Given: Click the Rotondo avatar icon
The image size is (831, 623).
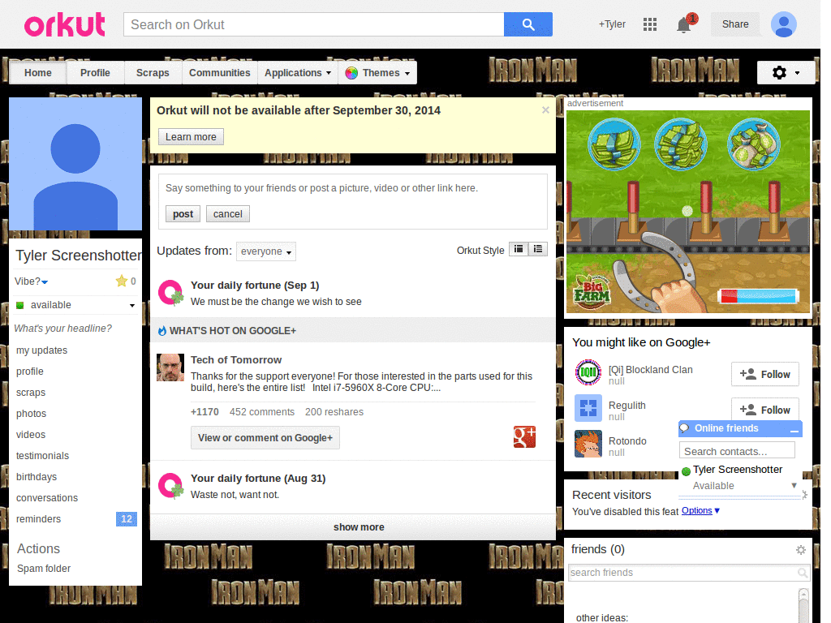Looking at the screenshot, I should point(588,444).
